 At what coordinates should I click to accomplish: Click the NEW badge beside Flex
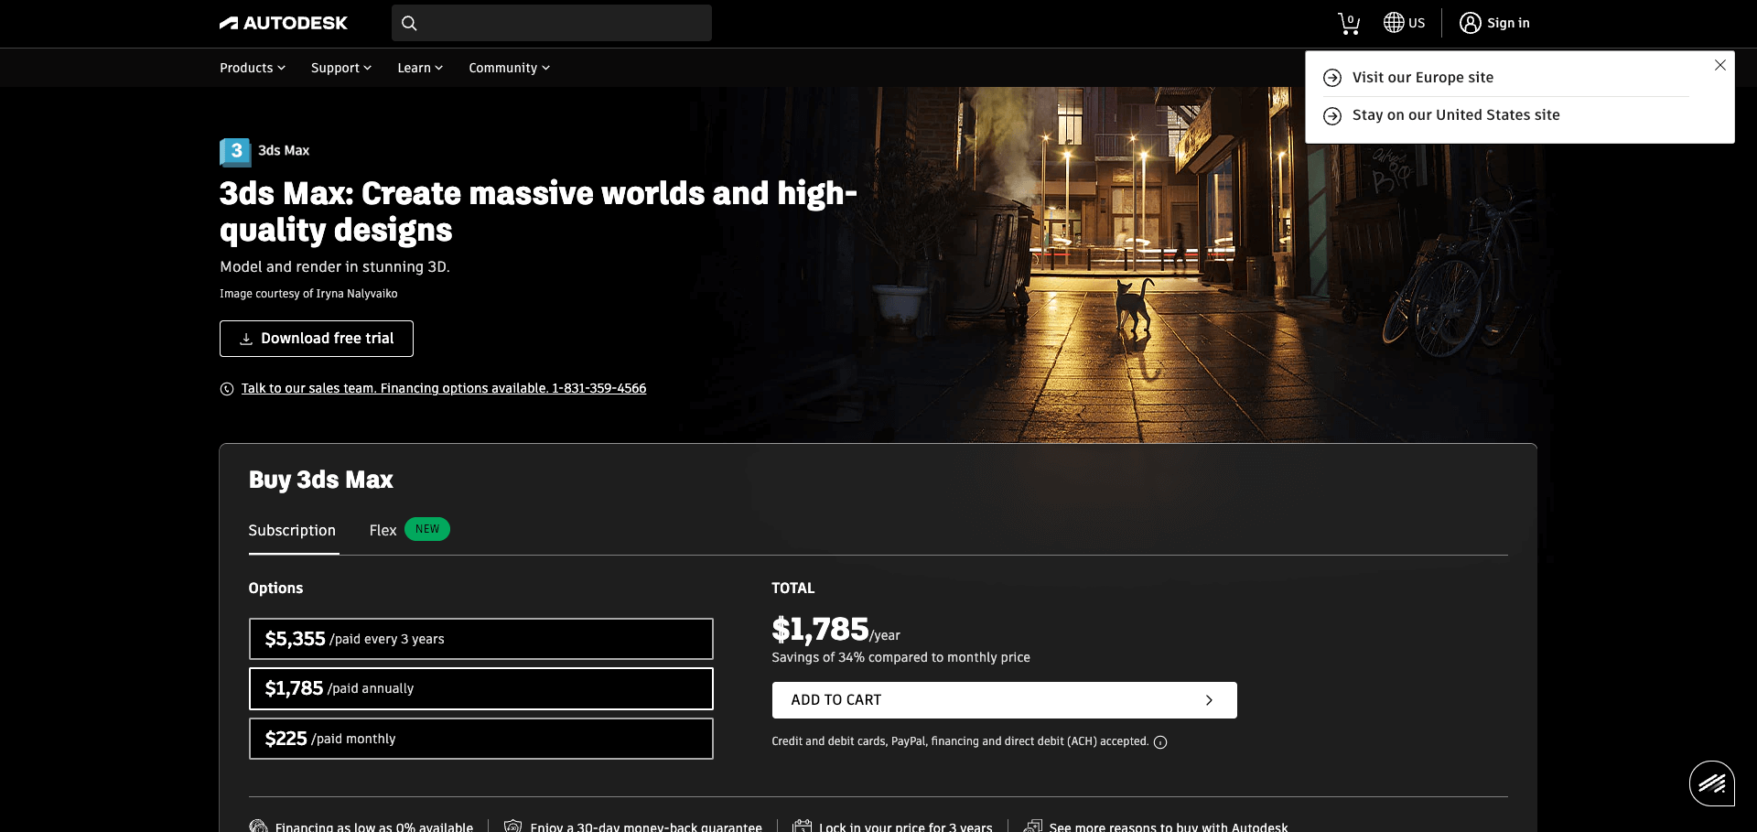(x=427, y=529)
